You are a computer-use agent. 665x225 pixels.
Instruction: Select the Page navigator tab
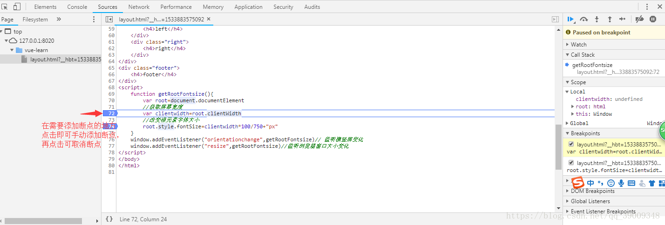click(x=7, y=20)
